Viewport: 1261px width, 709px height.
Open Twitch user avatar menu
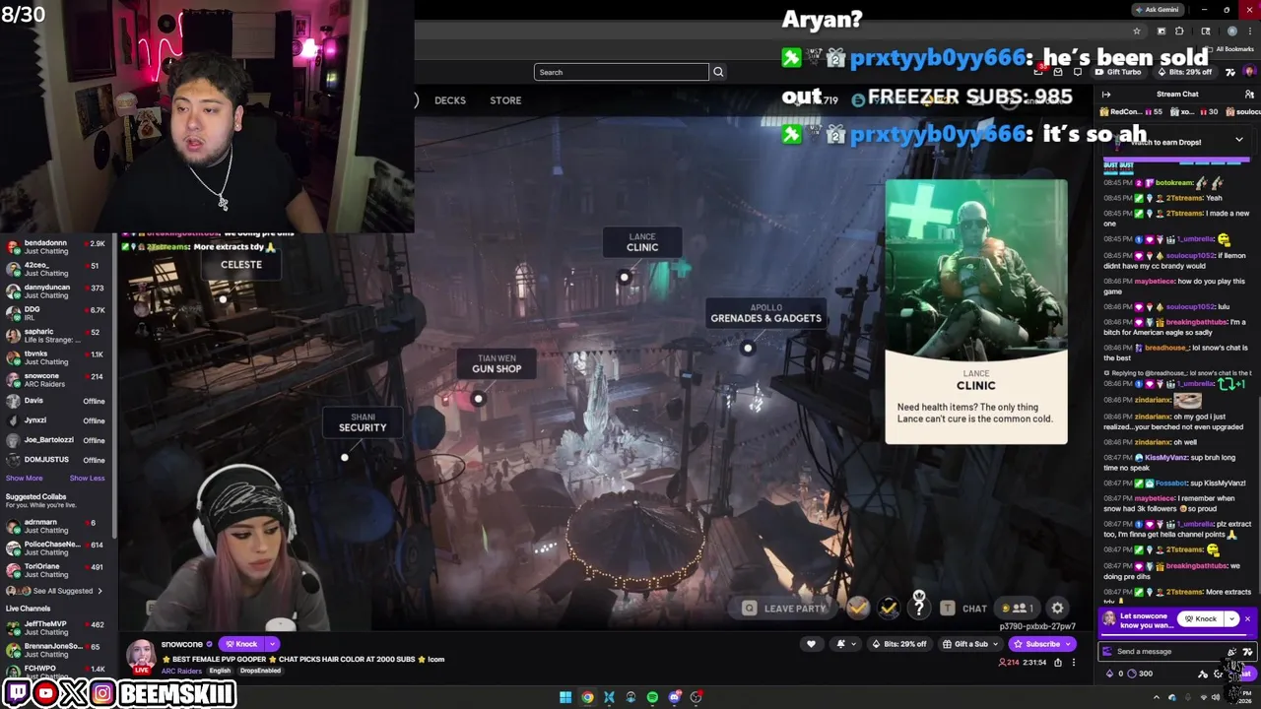tap(1249, 72)
